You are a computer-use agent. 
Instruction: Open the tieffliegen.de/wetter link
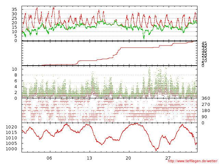193,161
